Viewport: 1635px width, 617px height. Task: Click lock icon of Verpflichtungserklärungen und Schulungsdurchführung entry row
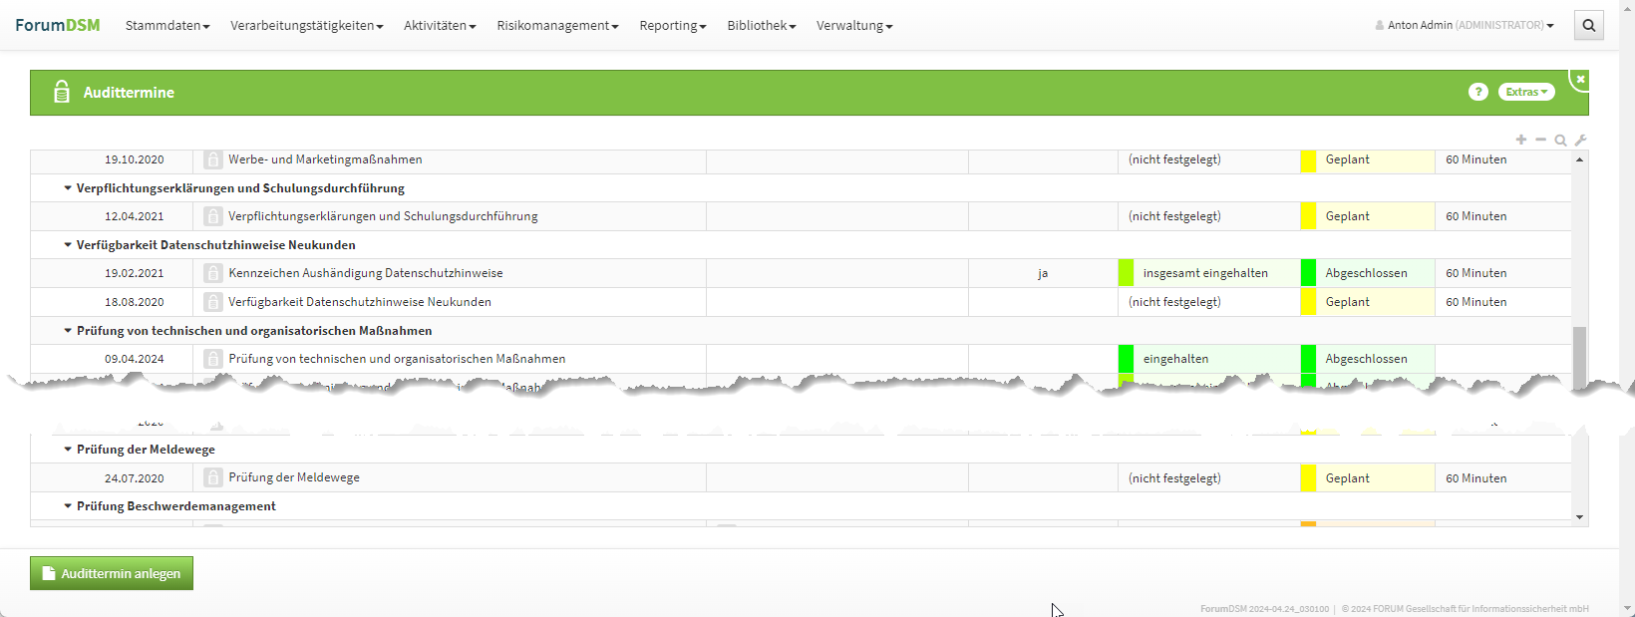point(212,216)
